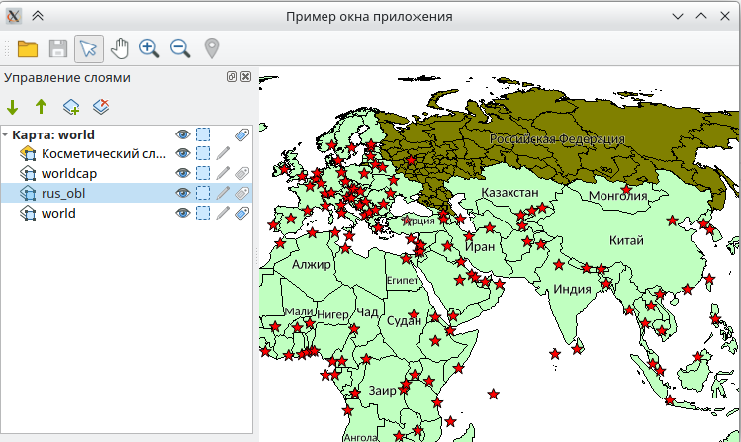Click remove layer icon with red cross
The image size is (741, 442).
(100, 107)
